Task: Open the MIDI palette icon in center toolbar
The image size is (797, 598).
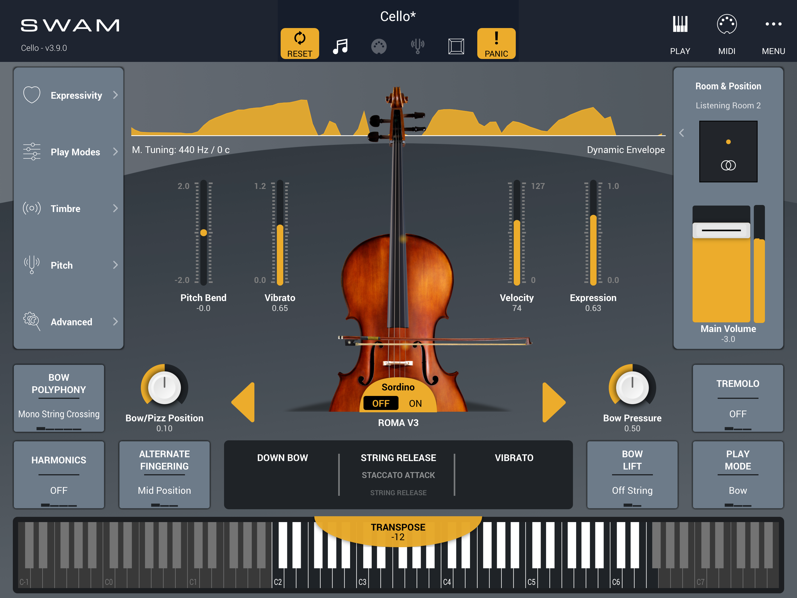Action: [x=379, y=46]
